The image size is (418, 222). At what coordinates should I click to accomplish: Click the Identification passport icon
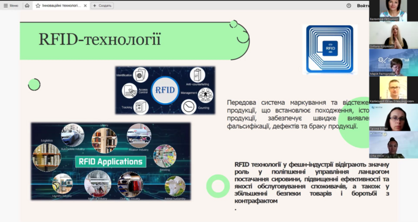(140, 75)
